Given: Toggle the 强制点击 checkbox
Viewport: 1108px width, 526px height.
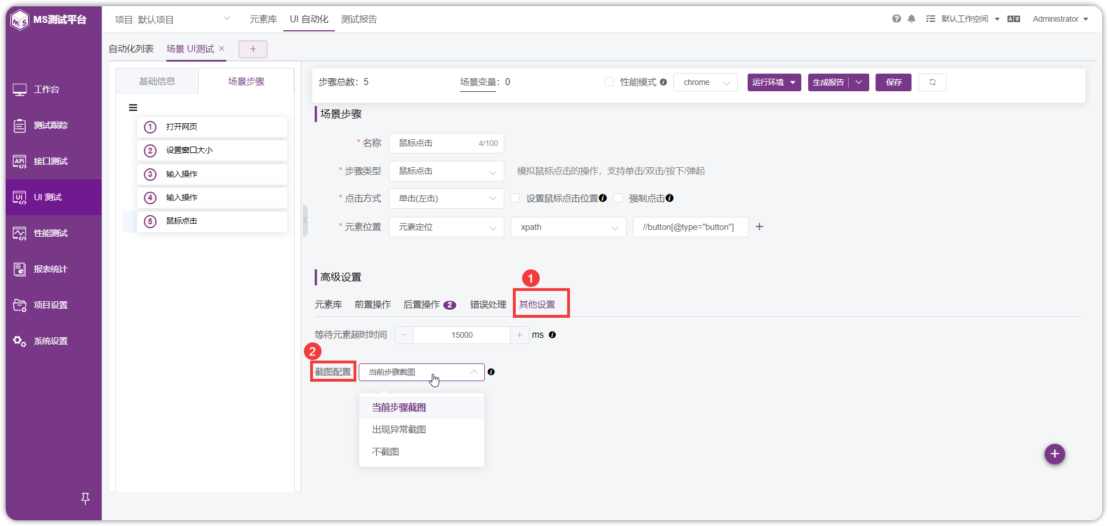Looking at the screenshot, I should [x=618, y=198].
